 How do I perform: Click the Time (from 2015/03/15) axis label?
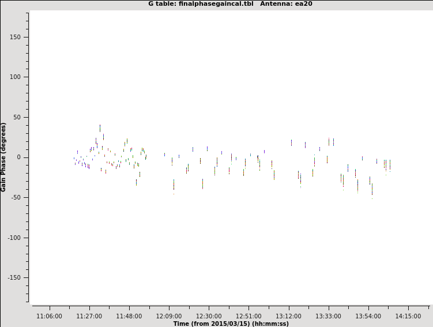point(231,324)
